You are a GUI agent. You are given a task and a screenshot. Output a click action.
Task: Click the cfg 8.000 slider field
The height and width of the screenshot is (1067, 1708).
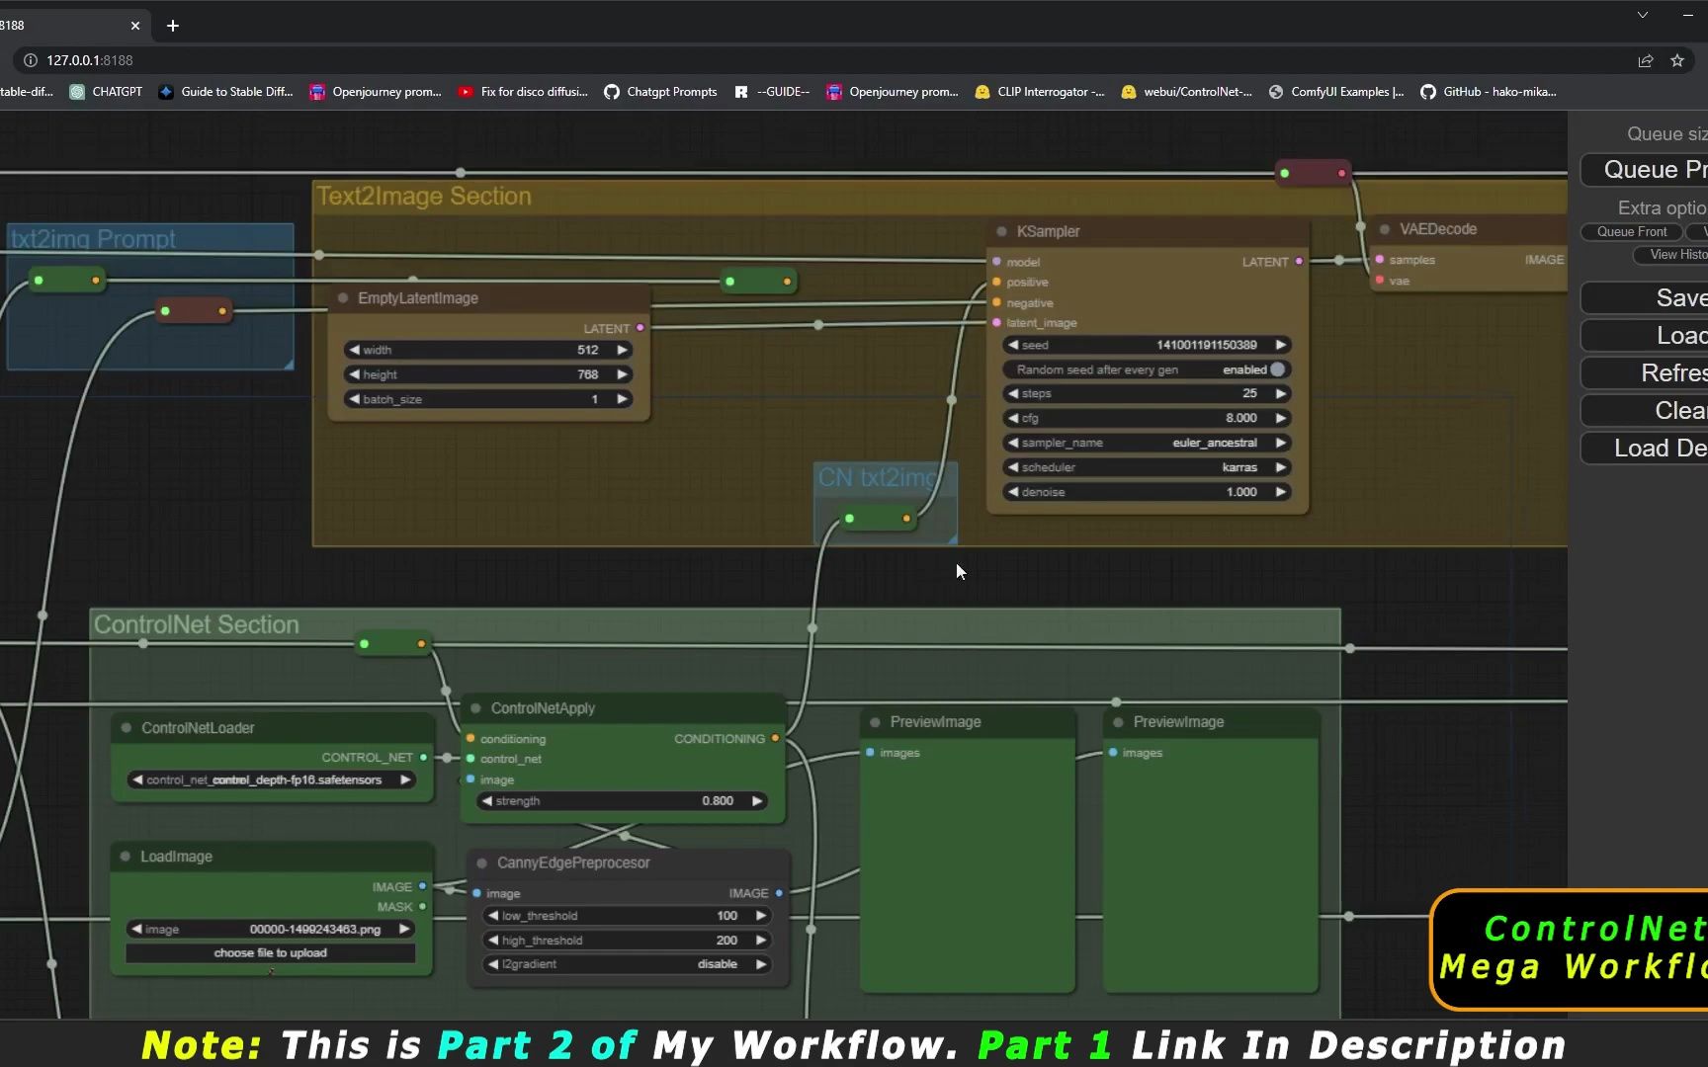tap(1147, 418)
